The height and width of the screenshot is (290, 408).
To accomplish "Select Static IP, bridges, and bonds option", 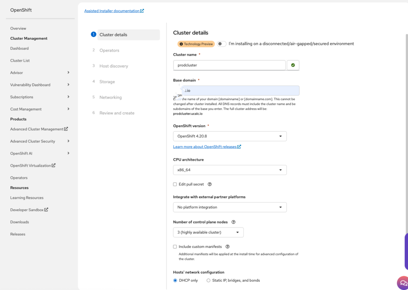I will point(208,280).
